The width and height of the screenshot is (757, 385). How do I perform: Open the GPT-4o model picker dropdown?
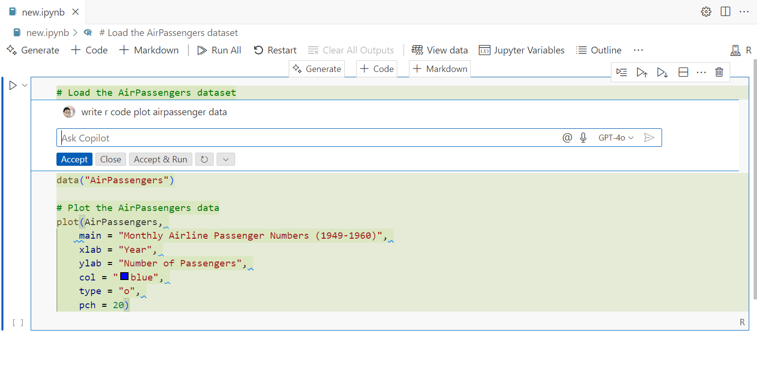pos(616,138)
